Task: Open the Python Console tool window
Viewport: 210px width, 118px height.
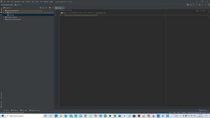Action: 35,110
